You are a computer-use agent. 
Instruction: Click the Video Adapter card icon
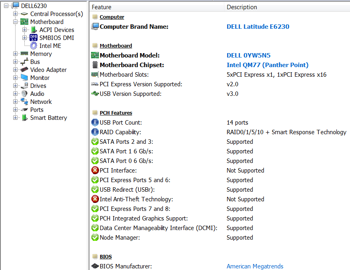[24, 69]
